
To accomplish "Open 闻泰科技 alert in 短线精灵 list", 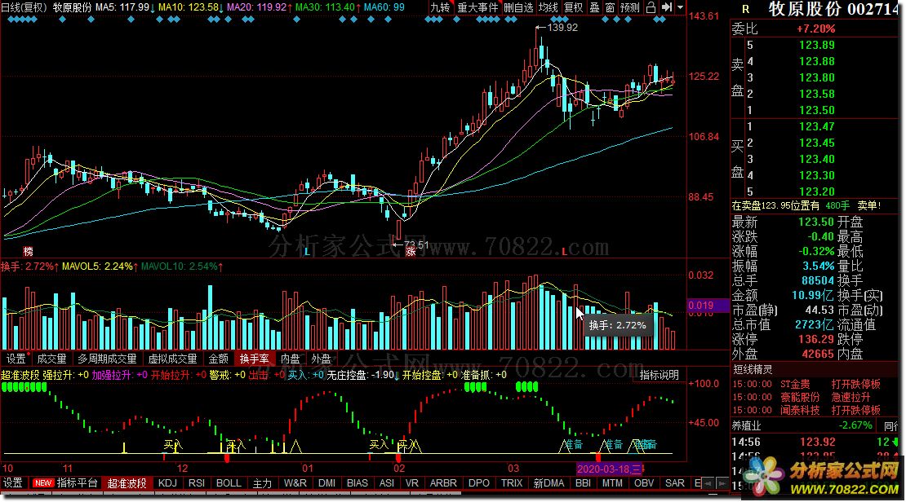I will (806, 410).
